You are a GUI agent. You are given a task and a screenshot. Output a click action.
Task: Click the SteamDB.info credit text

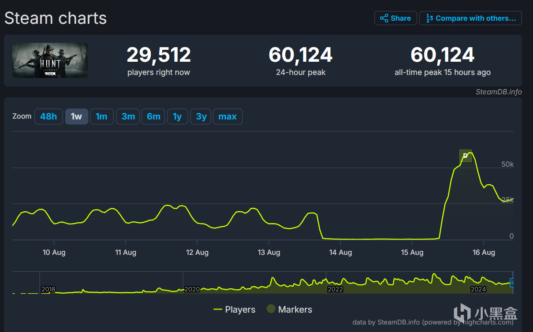499,92
